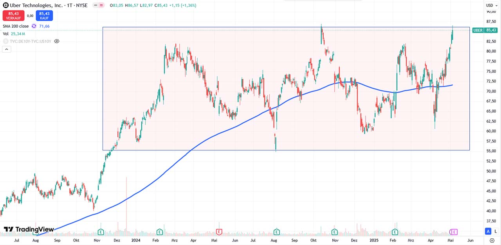Click the purple refresh icon beside SMA 200
Viewport: 501px width, 245px height.
point(34,26)
